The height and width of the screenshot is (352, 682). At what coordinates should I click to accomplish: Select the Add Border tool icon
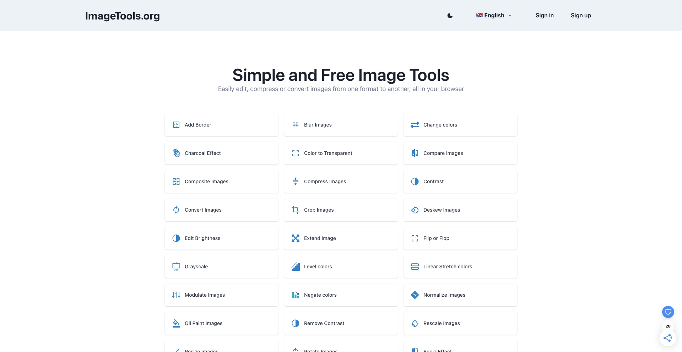click(176, 125)
